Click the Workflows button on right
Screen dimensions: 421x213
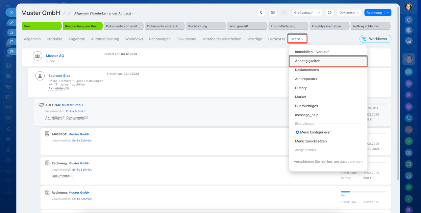pyautogui.click(x=375, y=39)
